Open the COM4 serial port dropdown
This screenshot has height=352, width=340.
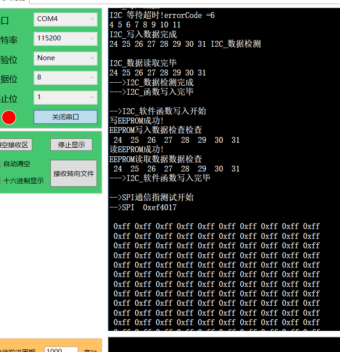(x=66, y=20)
